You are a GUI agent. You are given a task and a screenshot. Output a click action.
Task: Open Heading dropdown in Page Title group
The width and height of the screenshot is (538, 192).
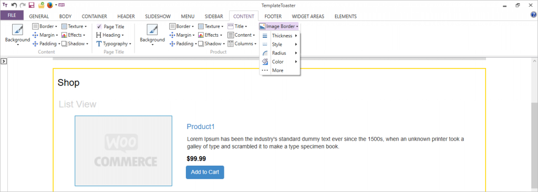(110, 35)
